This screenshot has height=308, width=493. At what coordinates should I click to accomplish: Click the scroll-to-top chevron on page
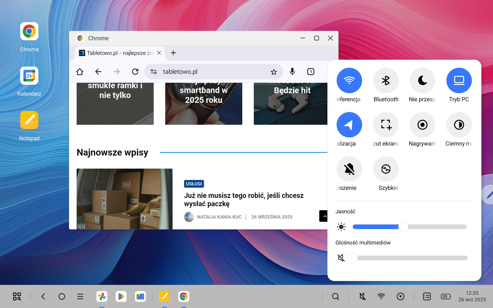(x=324, y=216)
